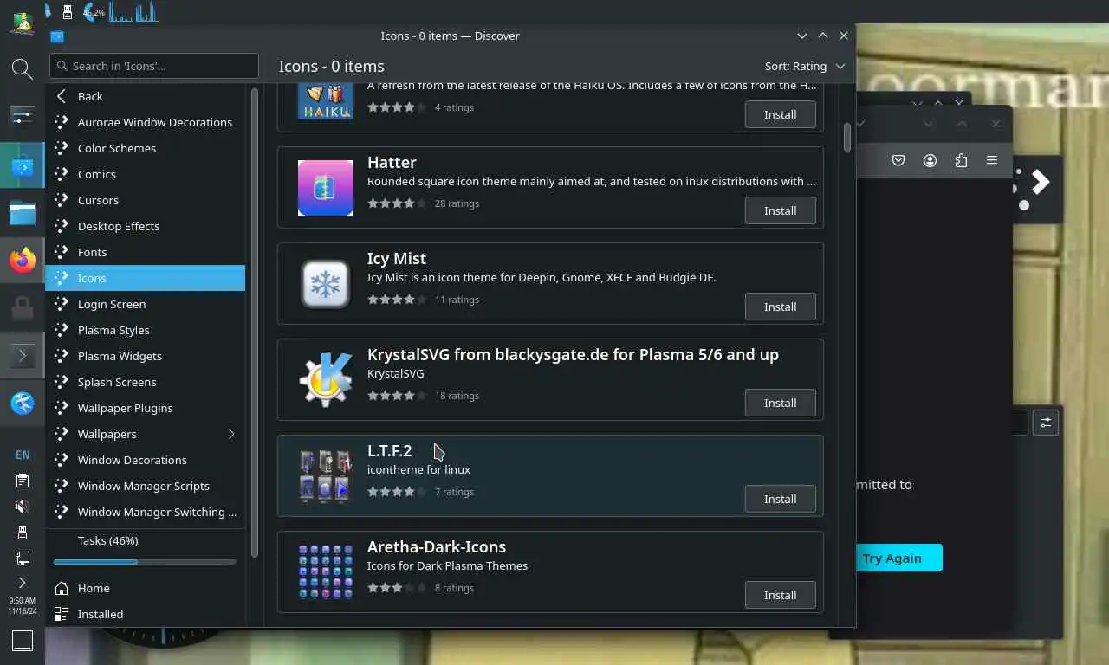
Task: Open the Wallpaper Plugins category
Action: (146, 408)
